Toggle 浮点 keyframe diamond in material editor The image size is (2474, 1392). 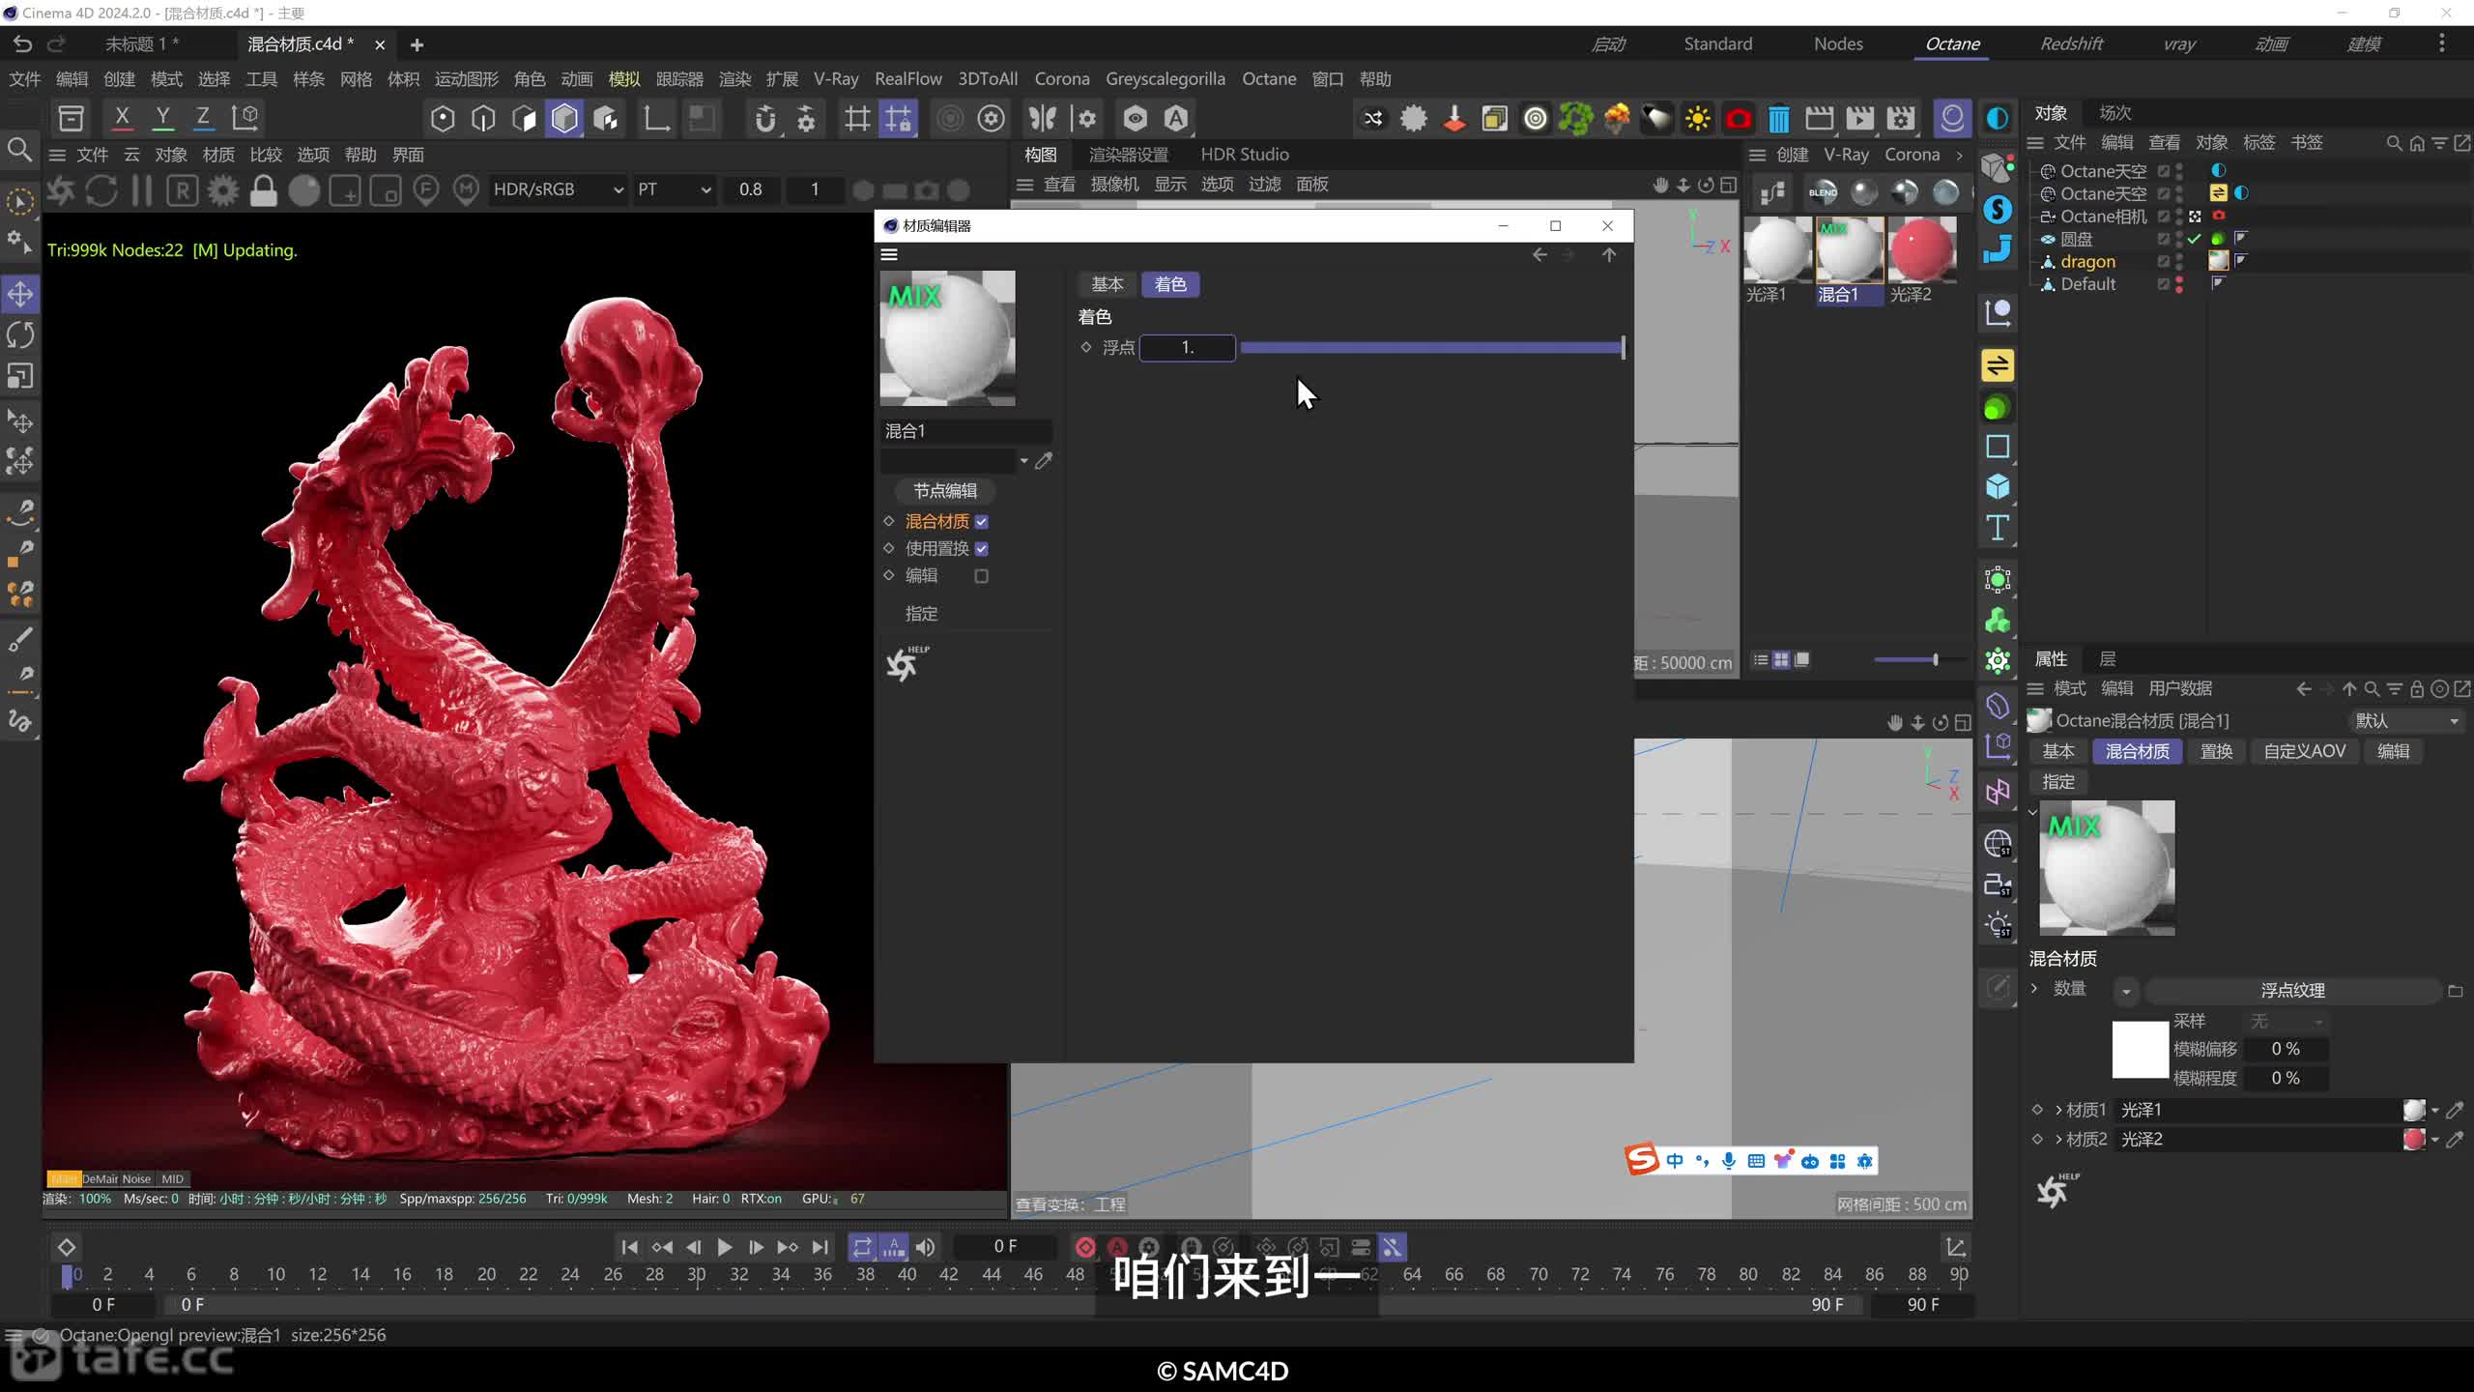[1086, 347]
